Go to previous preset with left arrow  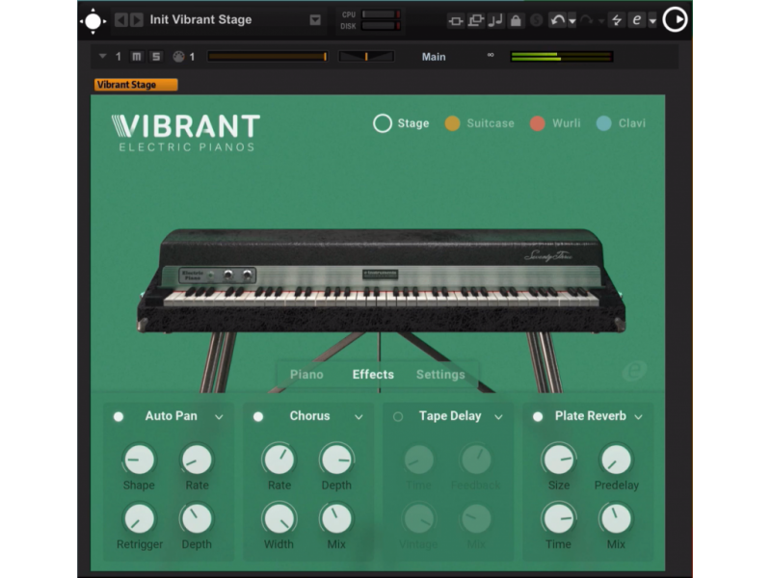[121, 20]
